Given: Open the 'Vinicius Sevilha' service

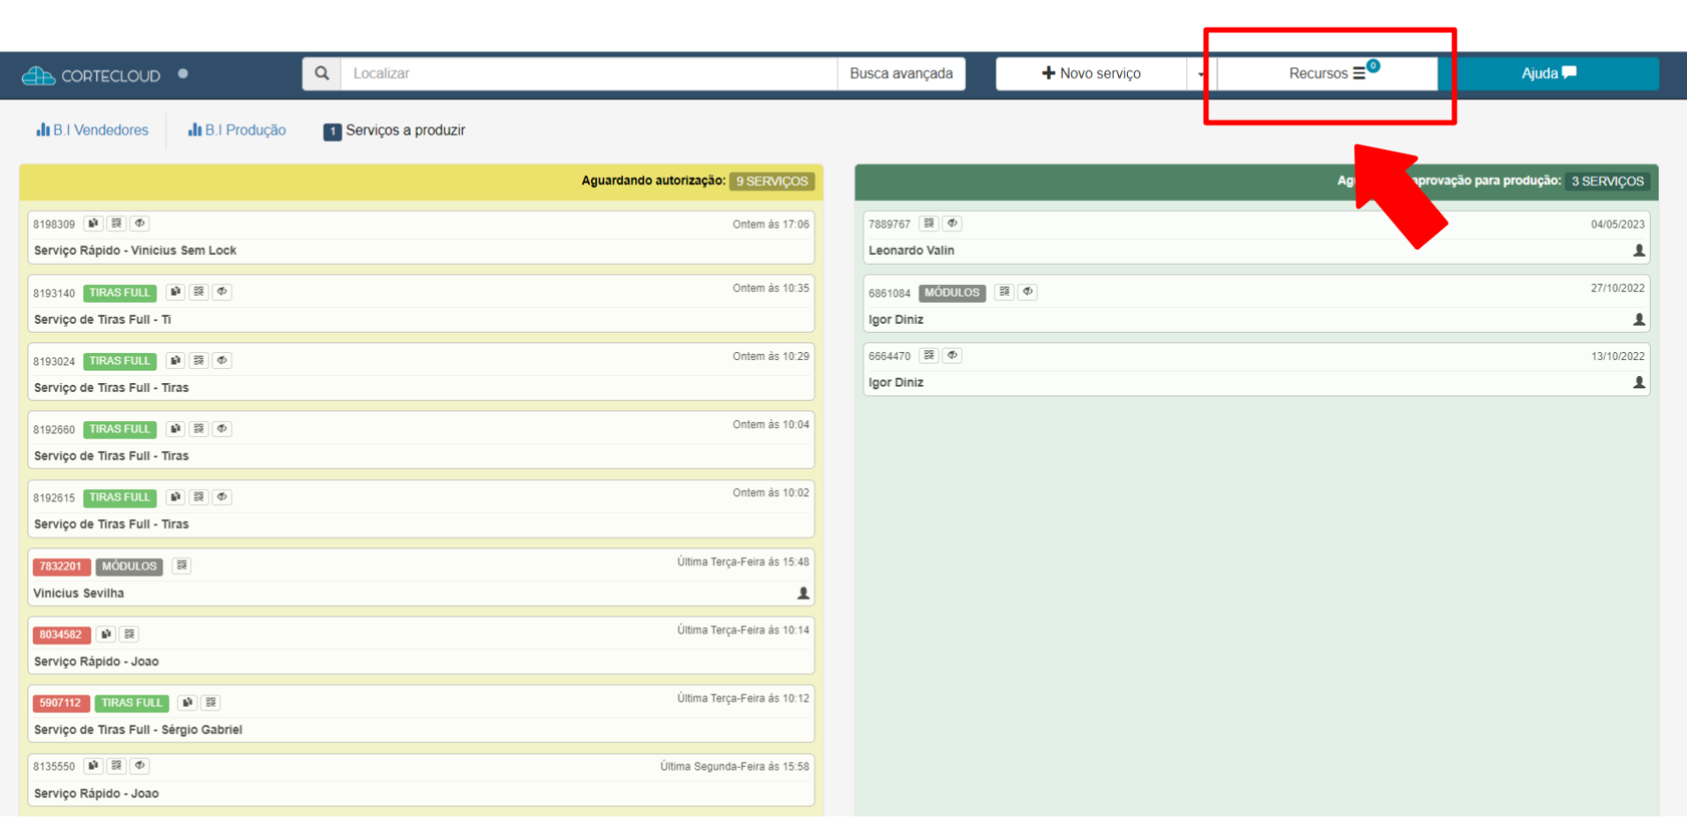Looking at the screenshot, I should 79,593.
